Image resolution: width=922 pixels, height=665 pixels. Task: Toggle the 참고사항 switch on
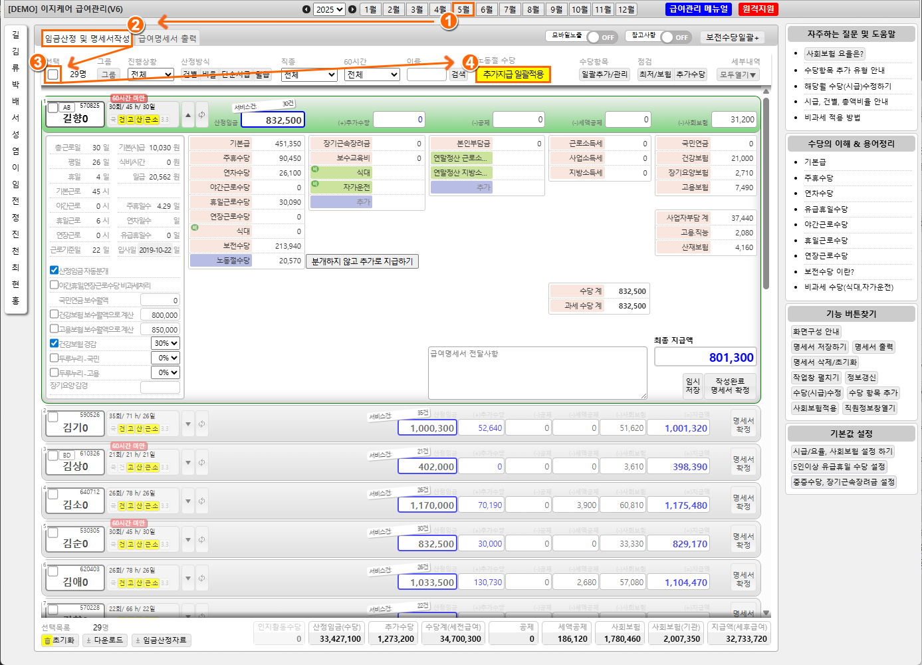tap(675, 37)
